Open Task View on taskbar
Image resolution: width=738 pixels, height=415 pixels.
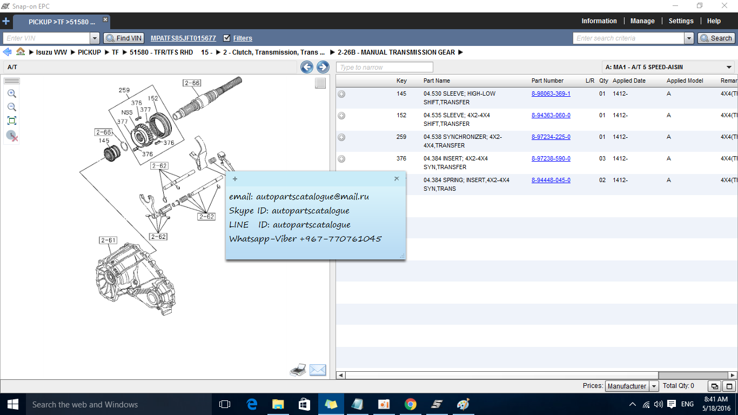click(x=225, y=404)
